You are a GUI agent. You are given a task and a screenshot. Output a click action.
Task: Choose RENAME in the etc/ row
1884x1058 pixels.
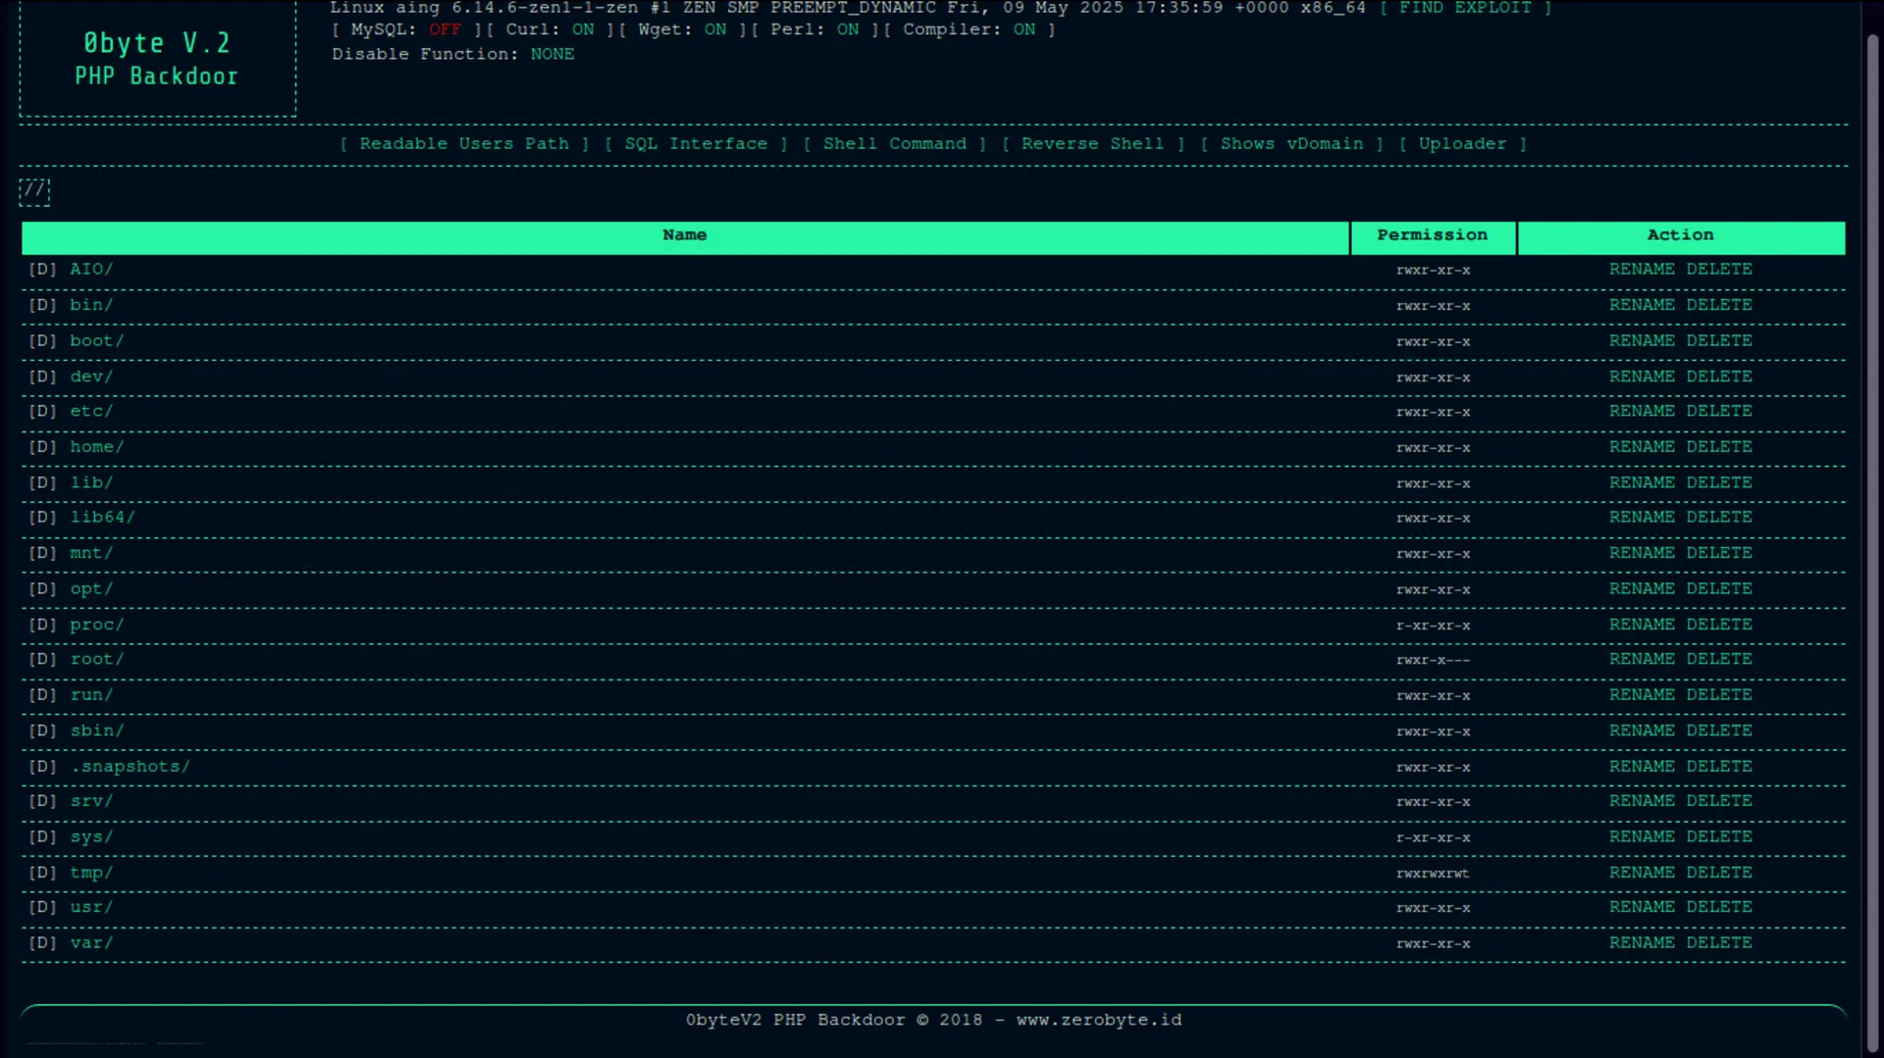[1642, 412]
